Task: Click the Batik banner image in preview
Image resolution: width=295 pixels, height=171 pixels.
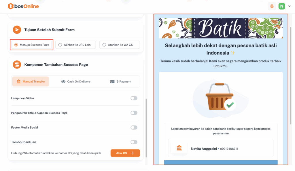Action: [221, 28]
